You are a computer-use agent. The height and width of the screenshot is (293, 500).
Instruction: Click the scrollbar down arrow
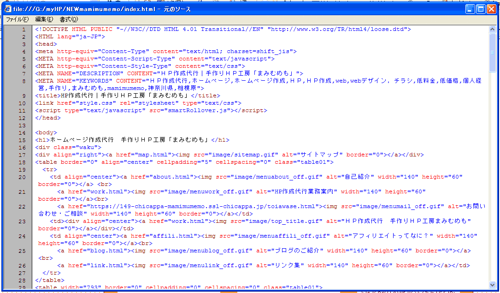point(492,285)
